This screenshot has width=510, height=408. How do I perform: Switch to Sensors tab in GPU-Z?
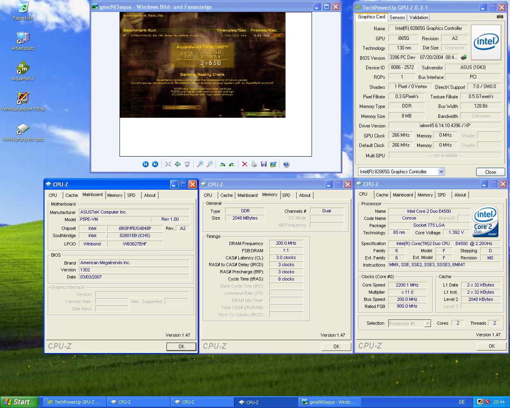click(x=397, y=17)
